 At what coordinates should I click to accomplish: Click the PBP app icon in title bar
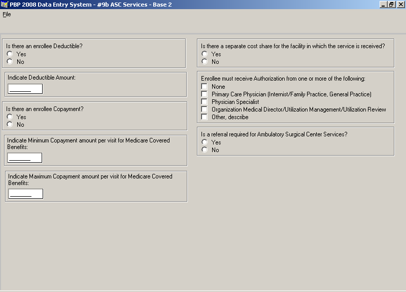coord(5,5)
